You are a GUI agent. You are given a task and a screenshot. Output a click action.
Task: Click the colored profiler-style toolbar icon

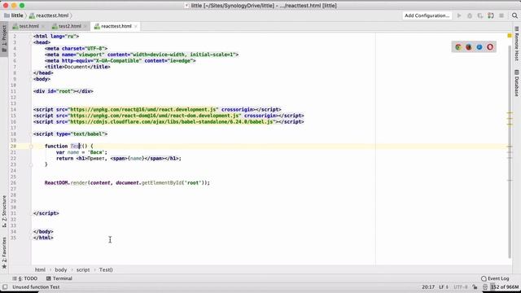[x=491, y=15]
